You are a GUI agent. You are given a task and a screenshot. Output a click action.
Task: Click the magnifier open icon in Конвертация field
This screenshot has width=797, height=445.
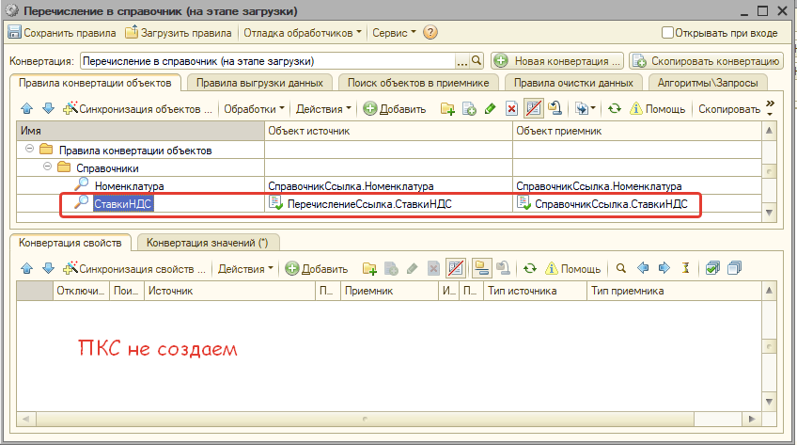coord(476,61)
